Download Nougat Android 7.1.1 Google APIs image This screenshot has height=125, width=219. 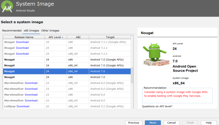22,42
